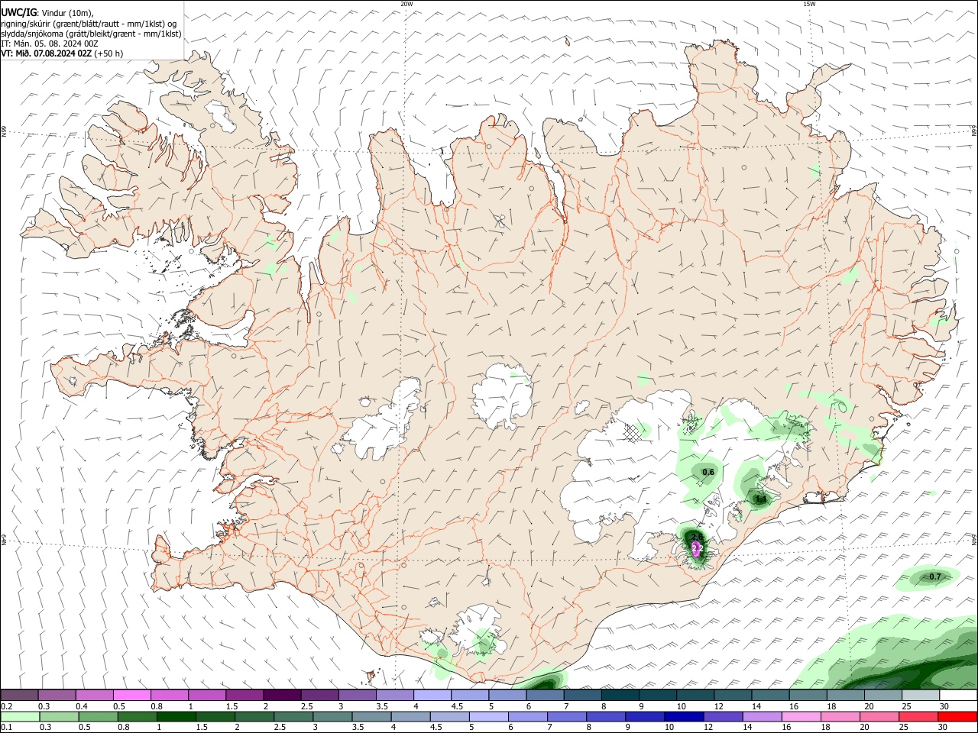This screenshot has height=733, width=978.
Task: Pick the dark teal 8–9 swatch in top row
Action: coord(620,695)
